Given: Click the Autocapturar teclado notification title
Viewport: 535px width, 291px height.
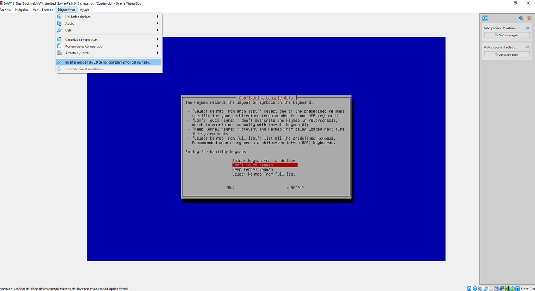Looking at the screenshot, I should coord(501,47).
